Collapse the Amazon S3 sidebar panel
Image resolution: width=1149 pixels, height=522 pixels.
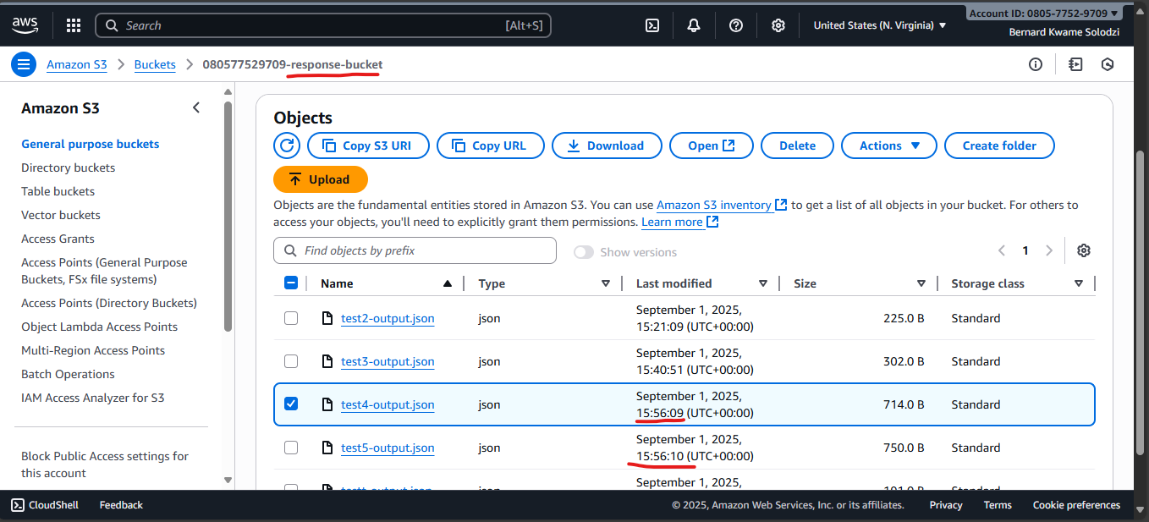(x=196, y=107)
